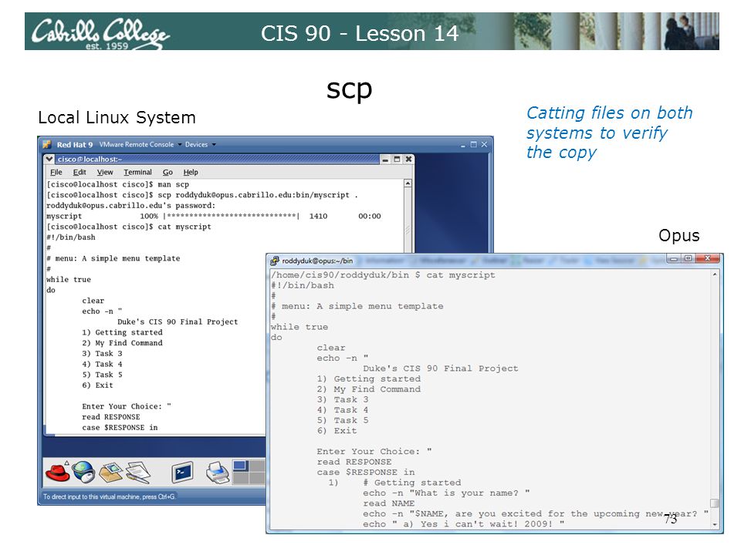Open the Help menu in the terminal
Image resolution: width=741 pixels, height=555 pixels.
[x=191, y=172]
